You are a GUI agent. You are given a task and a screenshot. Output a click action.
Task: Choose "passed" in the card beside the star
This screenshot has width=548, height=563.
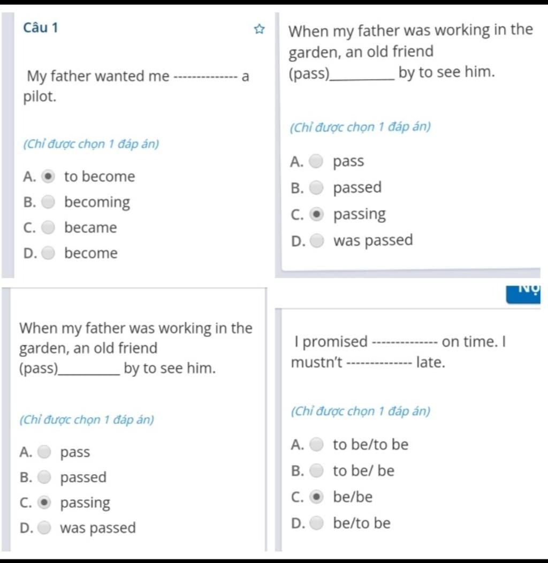317,188
